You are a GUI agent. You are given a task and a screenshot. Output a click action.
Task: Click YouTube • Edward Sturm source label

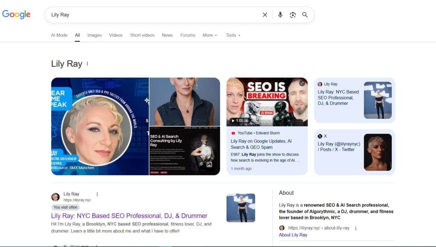click(258, 133)
